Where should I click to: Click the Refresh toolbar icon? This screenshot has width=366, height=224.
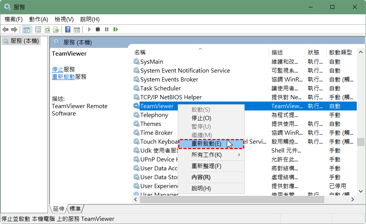47,29
